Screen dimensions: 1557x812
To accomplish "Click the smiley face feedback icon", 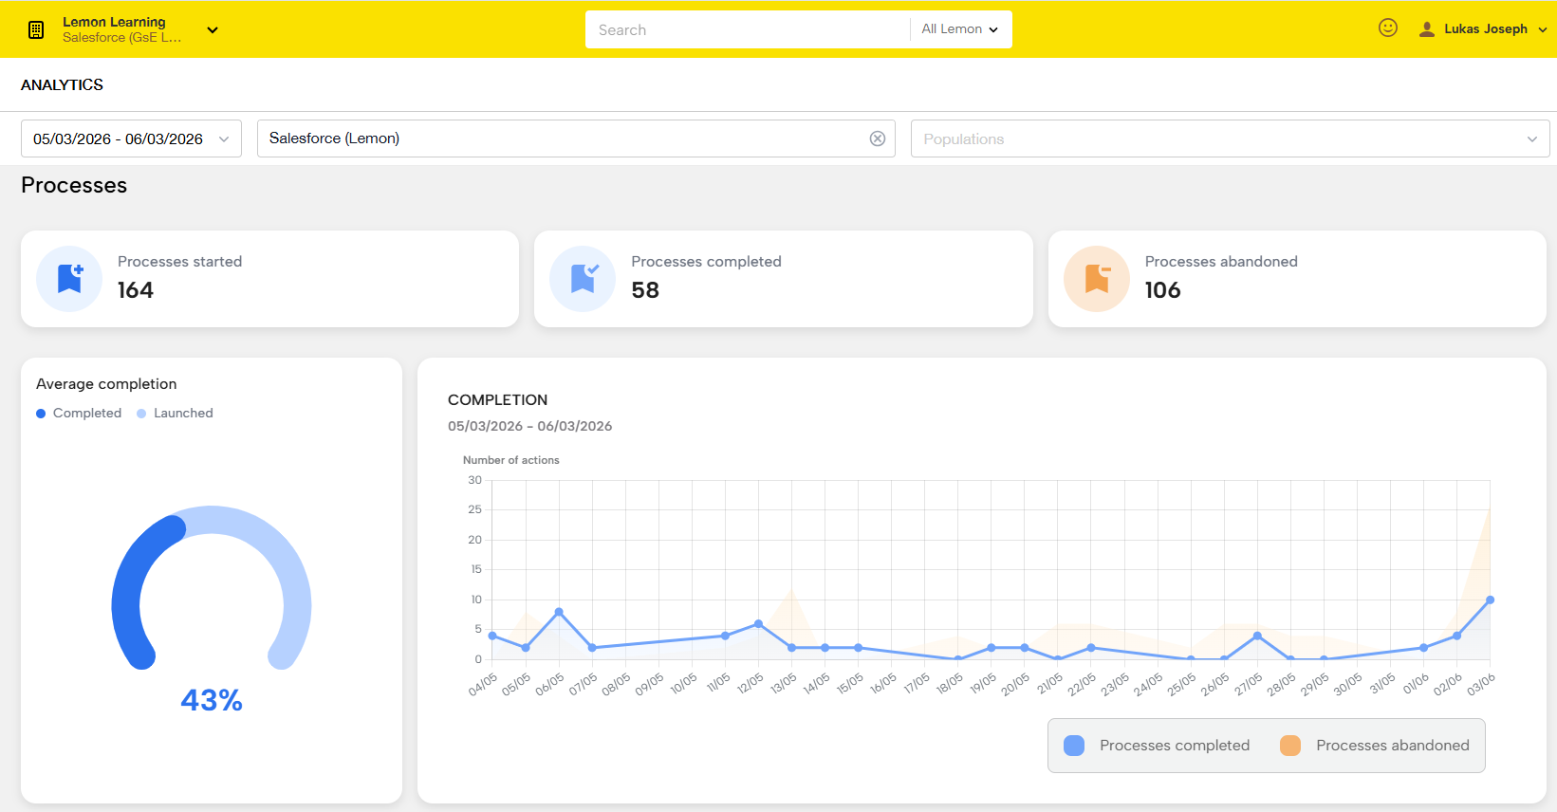I will tap(1388, 28).
